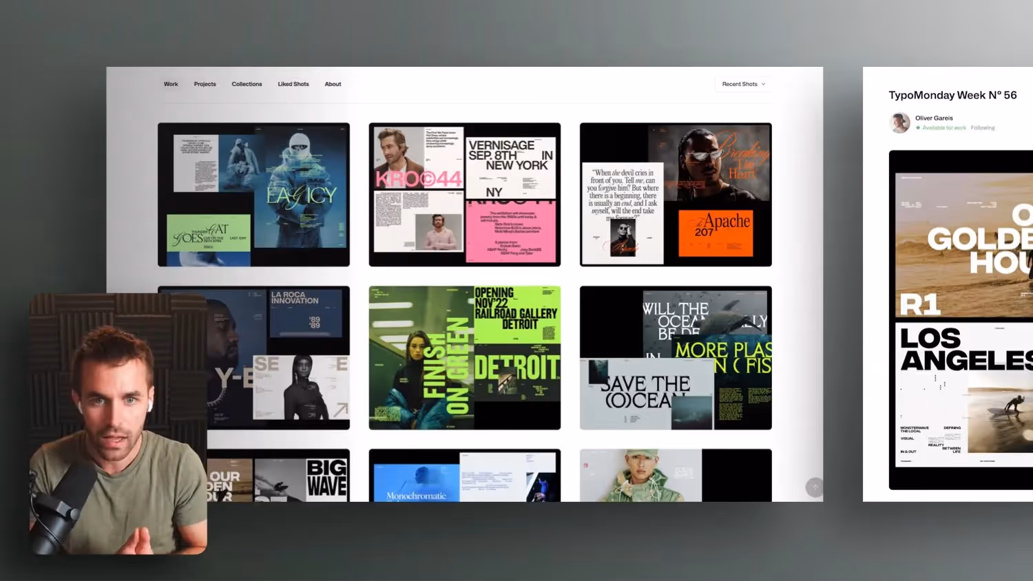Open the EA$ICY blue shot thumbnail
This screenshot has height=581, width=1033.
[x=253, y=195]
